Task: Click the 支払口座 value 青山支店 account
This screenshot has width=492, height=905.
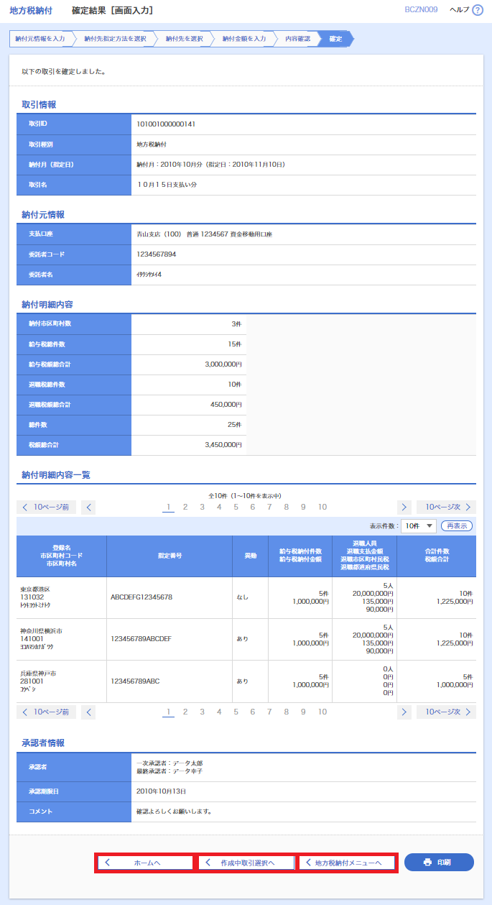Action: coord(205,234)
